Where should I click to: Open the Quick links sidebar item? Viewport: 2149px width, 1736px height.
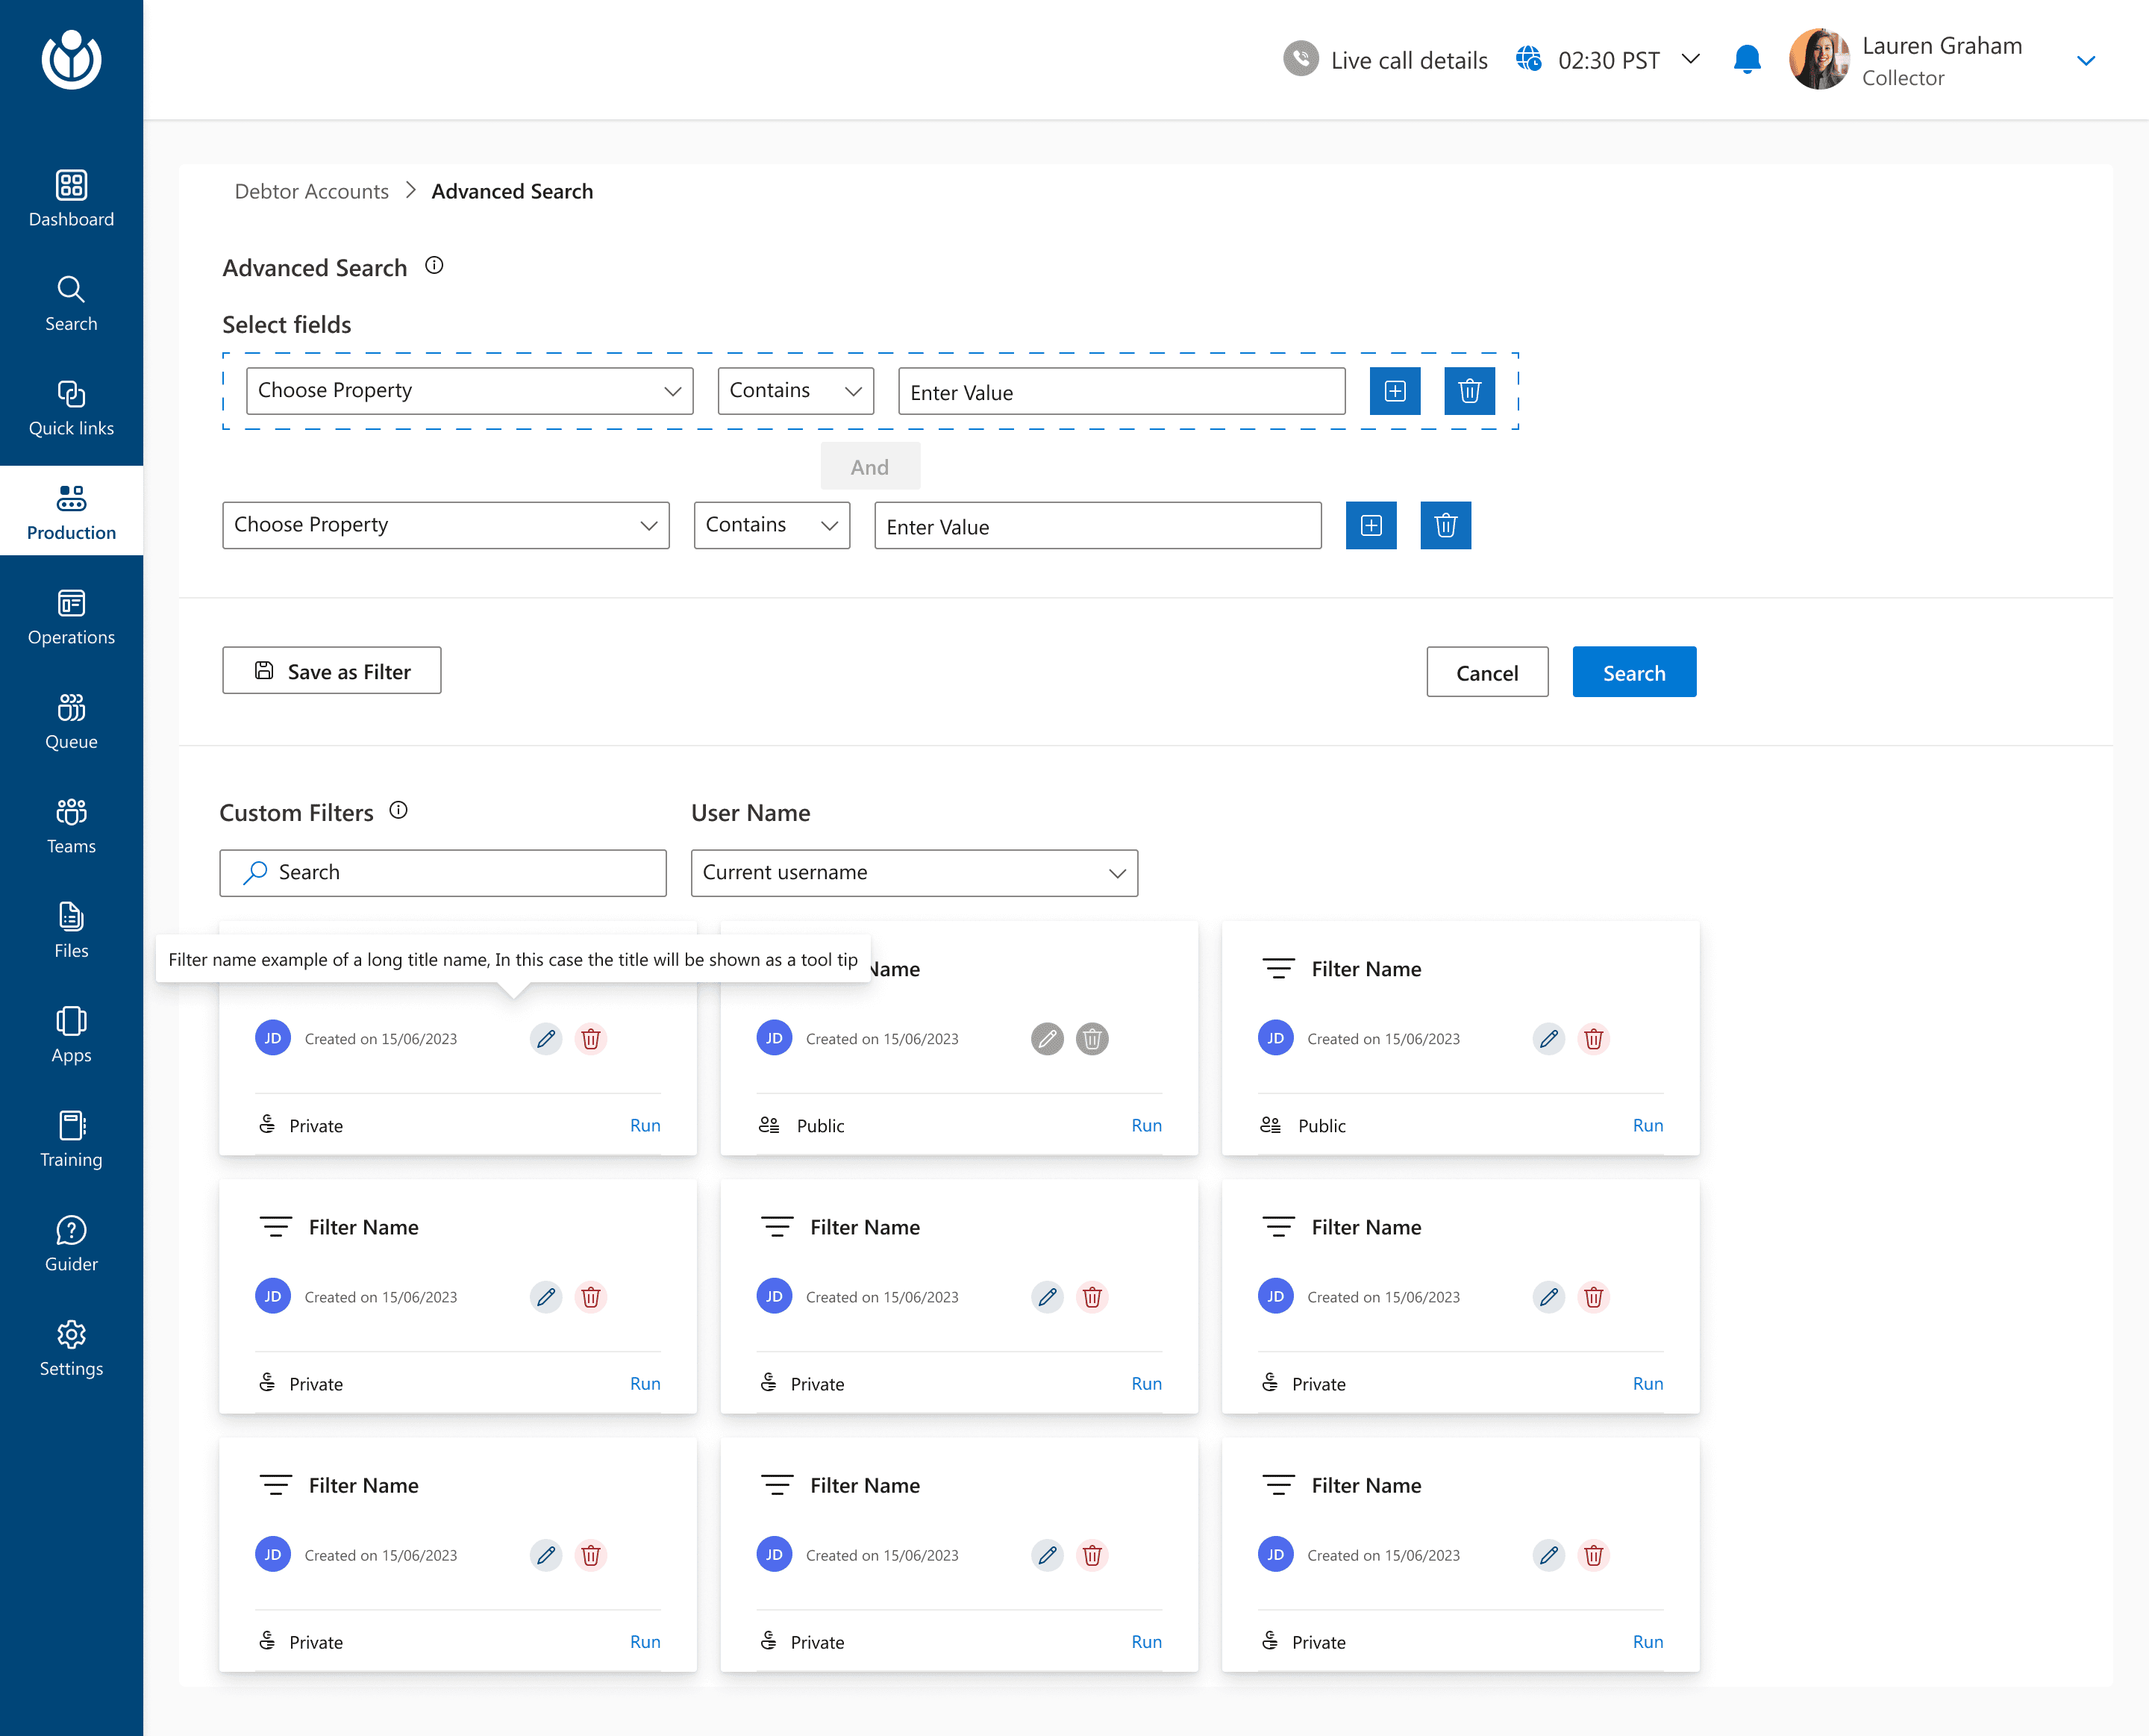(71, 409)
